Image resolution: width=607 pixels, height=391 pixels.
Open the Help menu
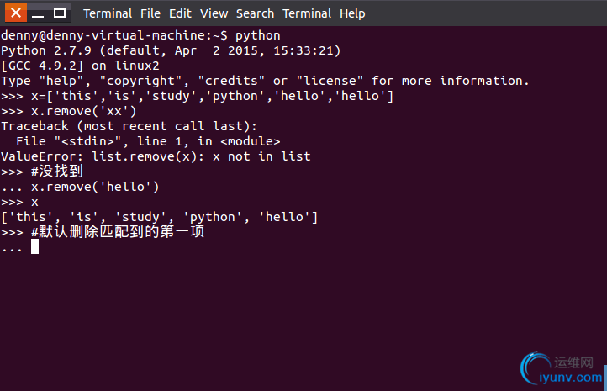tap(352, 13)
